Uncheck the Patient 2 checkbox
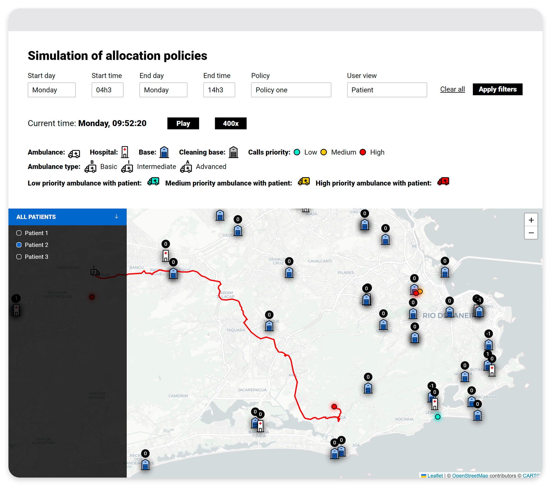 point(19,245)
